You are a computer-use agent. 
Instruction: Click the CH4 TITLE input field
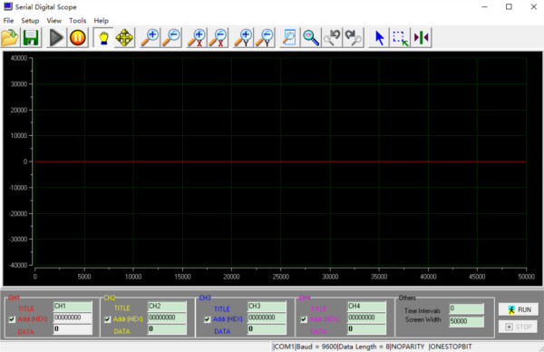366,306
